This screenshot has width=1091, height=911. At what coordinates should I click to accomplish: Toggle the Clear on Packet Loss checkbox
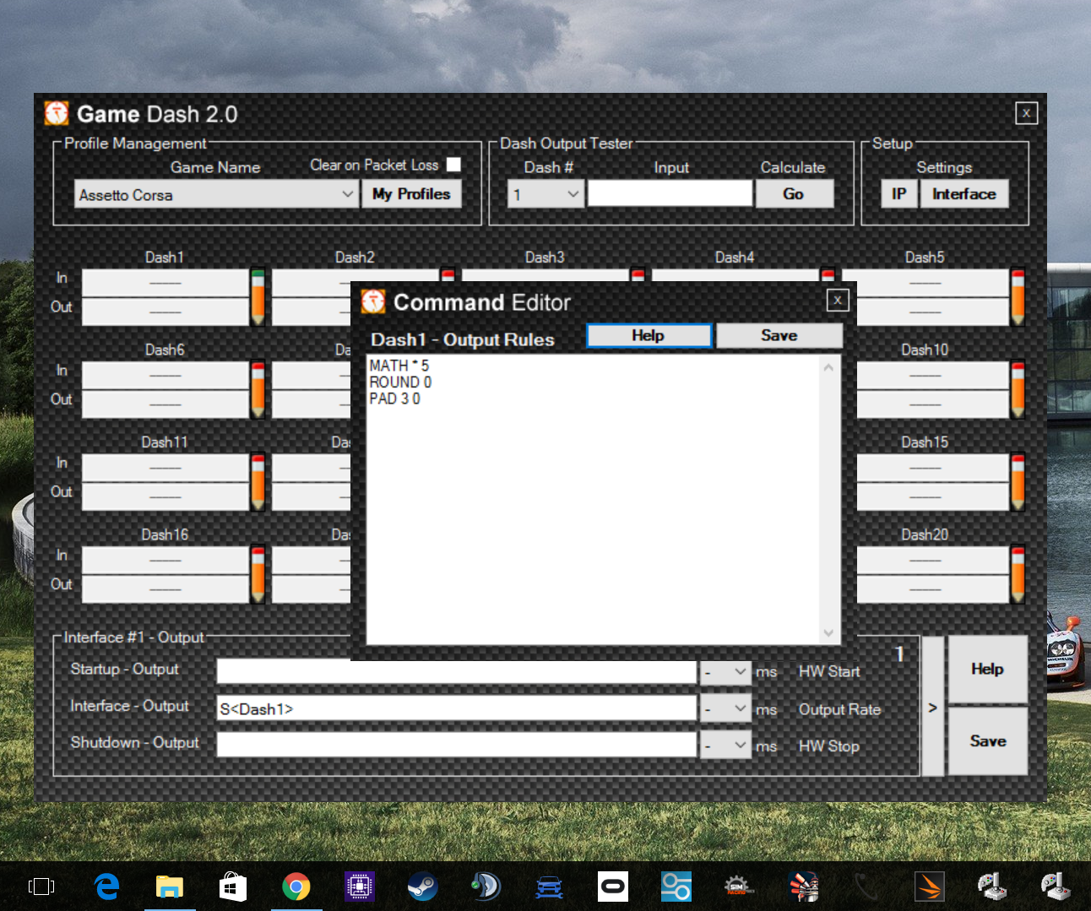(453, 165)
